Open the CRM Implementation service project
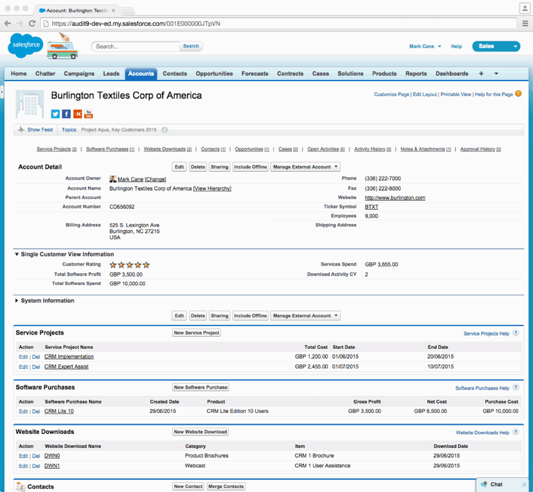The width and height of the screenshot is (533, 492). [69, 357]
